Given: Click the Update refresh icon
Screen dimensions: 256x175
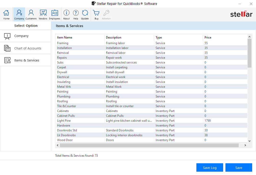Looking at the screenshot, I should [85, 13].
